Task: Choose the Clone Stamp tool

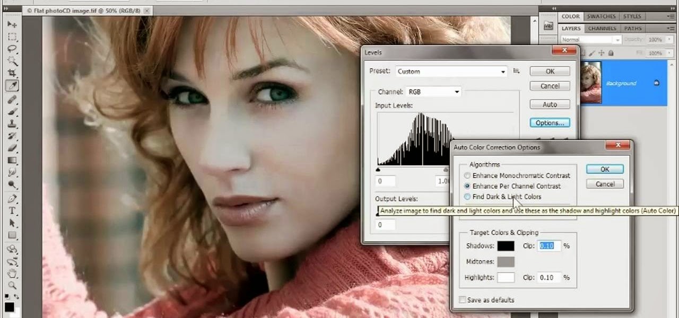Action: coord(12,124)
